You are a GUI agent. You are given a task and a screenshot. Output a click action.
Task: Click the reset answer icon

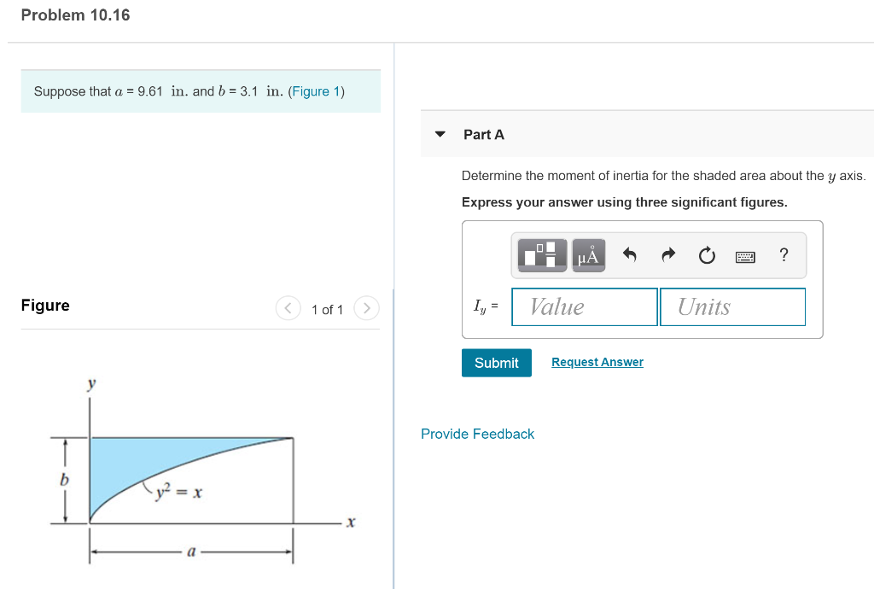click(x=706, y=254)
